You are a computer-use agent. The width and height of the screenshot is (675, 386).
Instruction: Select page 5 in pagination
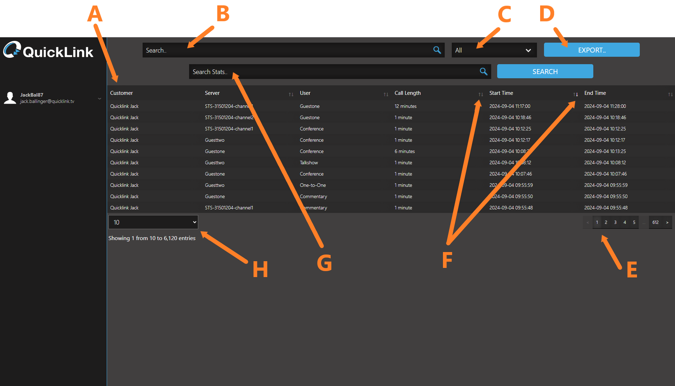point(634,222)
